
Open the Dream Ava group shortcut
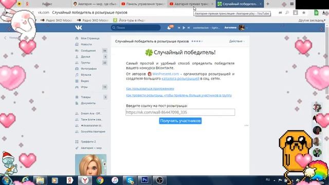tap(90, 114)
